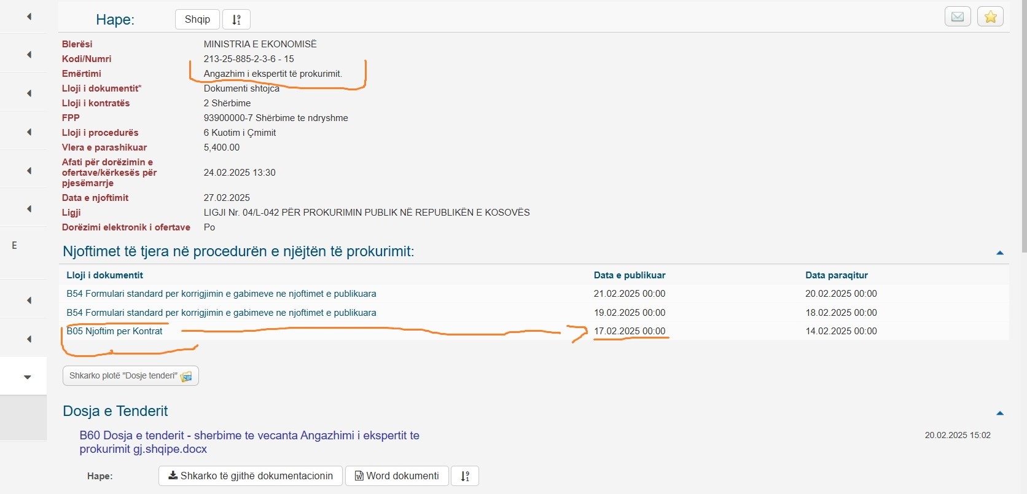This screenshot has width=1027, height=494.
Task: Select the Shqip language button
Action: click(x=197, y=20)
